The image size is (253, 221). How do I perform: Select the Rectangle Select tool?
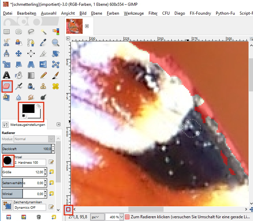coord(6,32)
